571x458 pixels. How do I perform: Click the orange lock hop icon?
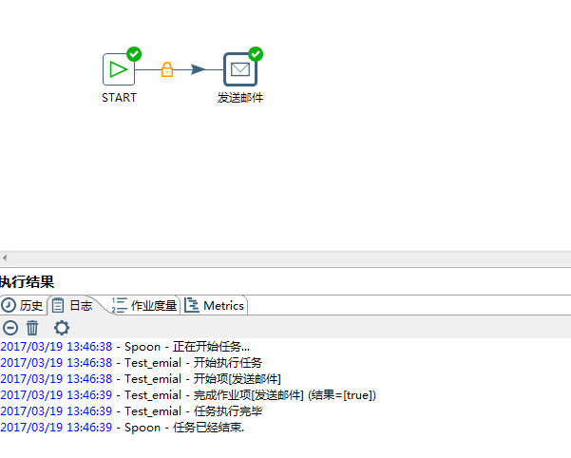(167, 69)
